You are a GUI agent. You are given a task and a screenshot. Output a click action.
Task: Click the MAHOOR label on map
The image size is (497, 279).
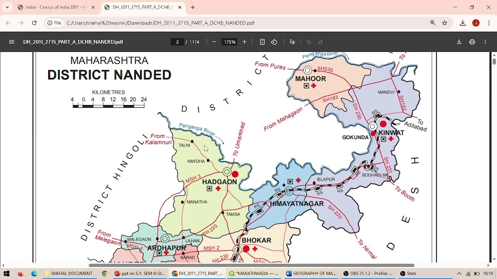311,79
